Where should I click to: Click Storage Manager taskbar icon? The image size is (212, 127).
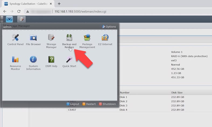point(21,19)
